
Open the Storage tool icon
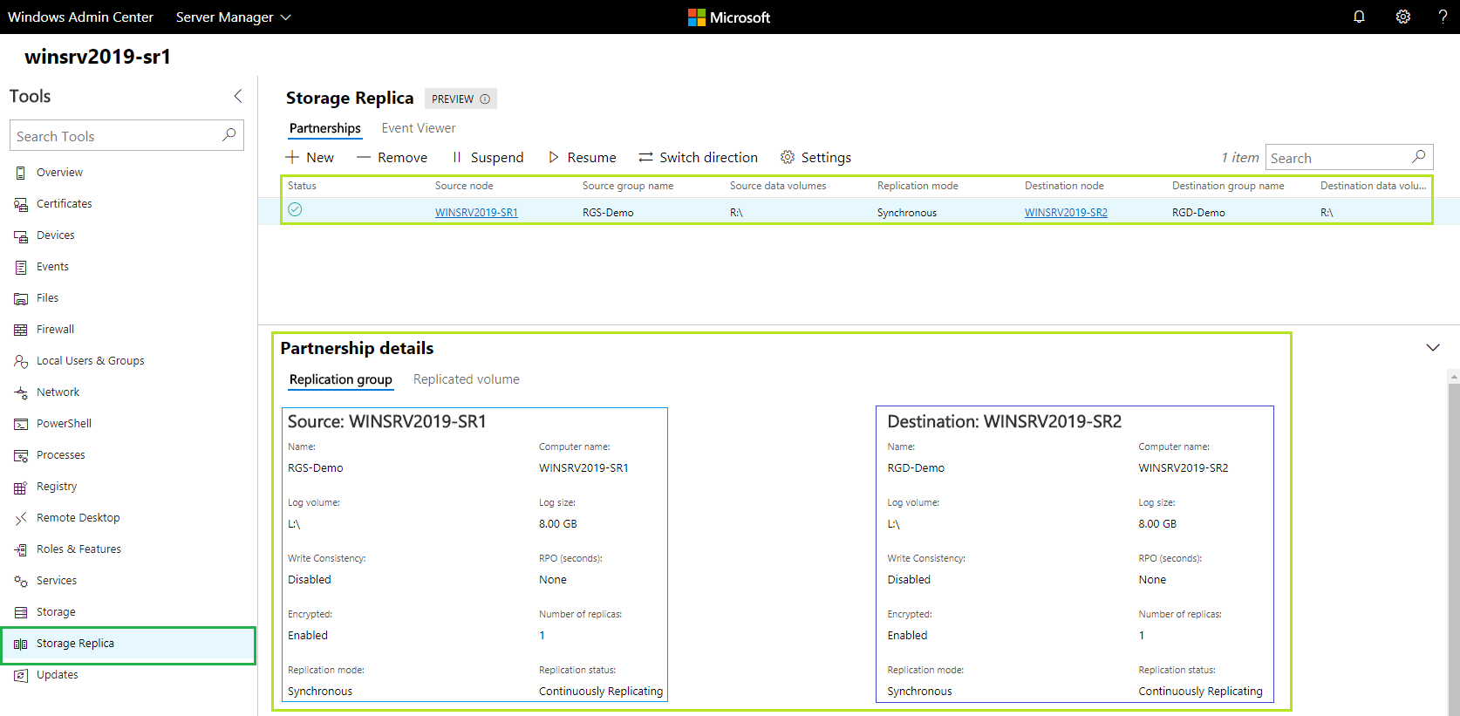[x=21, y=612]
